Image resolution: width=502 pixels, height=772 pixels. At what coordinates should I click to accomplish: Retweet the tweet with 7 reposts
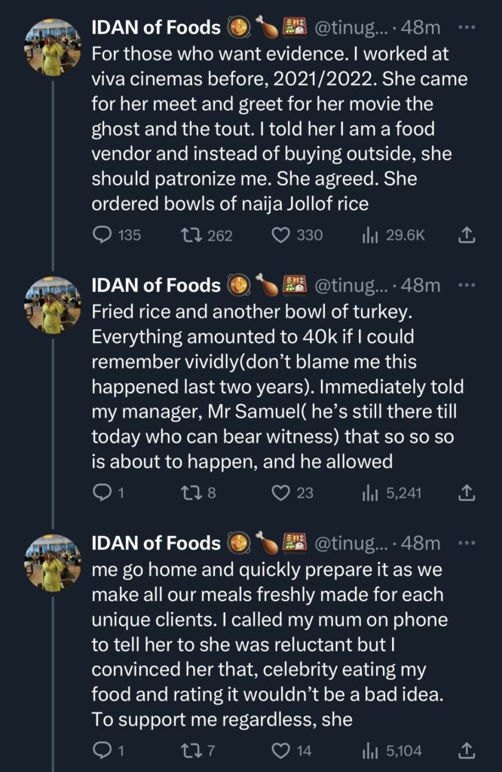tap(191, 750)
